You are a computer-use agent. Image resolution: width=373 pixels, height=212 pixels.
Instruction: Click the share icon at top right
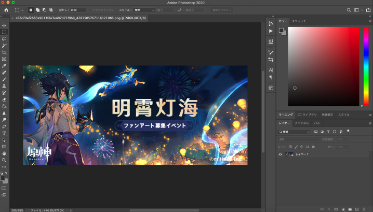pyautogui.click(x=368, y=10)
